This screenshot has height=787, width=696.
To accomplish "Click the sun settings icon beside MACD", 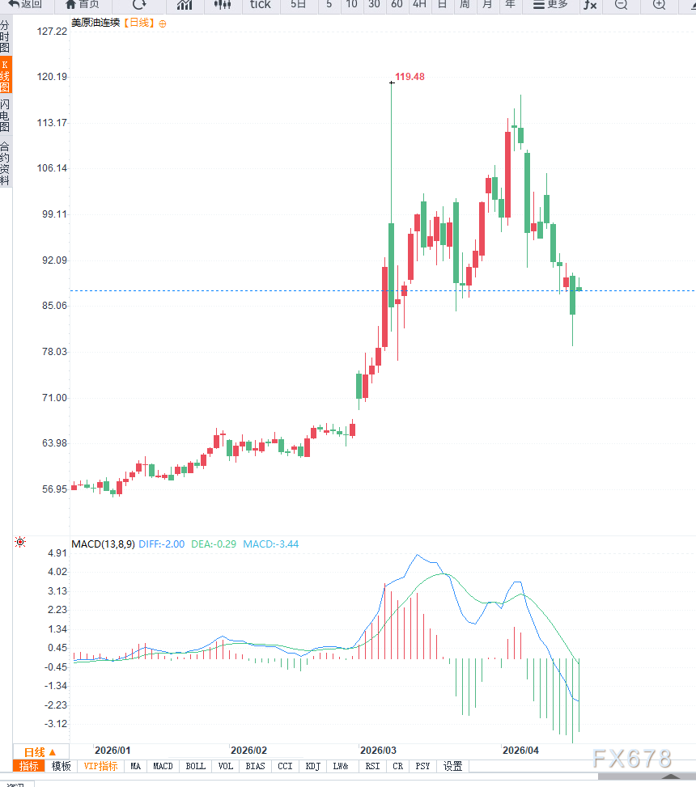I will (20, 542).
